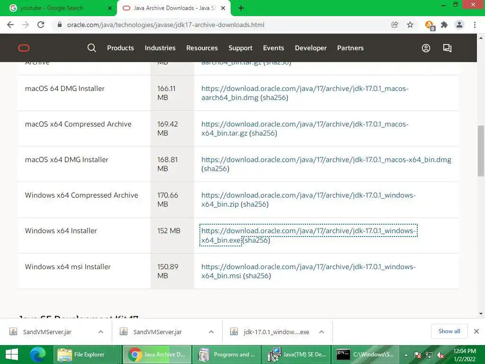The image size is (485, 364).
Task: Open a new browser tab
Action: pos(241,8)
